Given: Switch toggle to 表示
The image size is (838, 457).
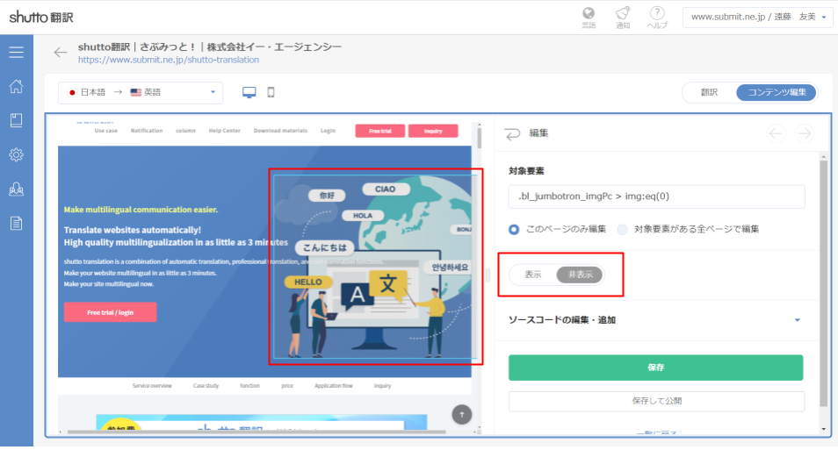Looking at the screenshot, I should (533, 275).
